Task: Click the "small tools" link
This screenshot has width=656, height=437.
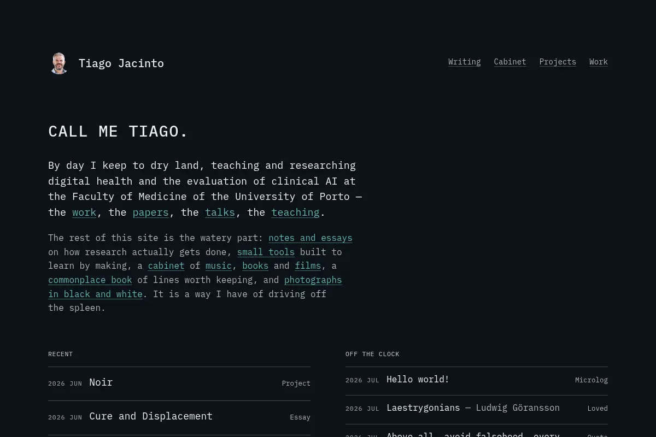Action: tap(266, 252)
